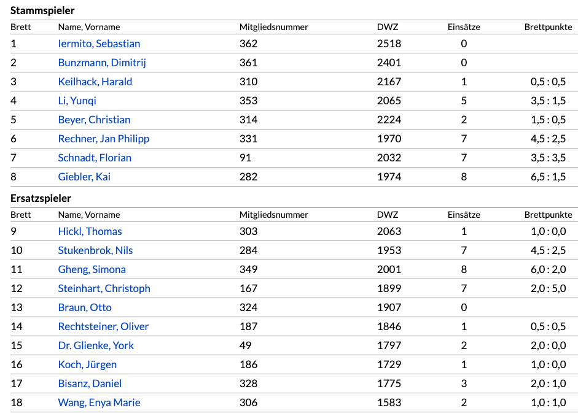
Task: Open Beyer, Christian player page
Action: [94, 120]
